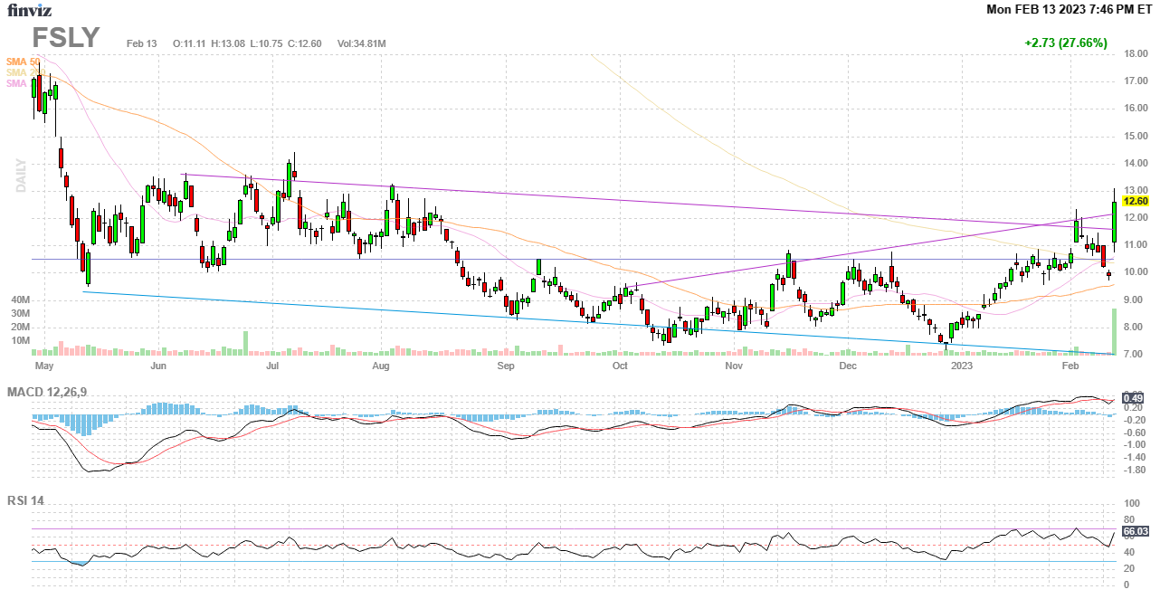The height and width of the screenshot is (599, 1160).
Task: Click the RSI 14 indicator title
Action: pyautogui.click(x=25, y=500)
